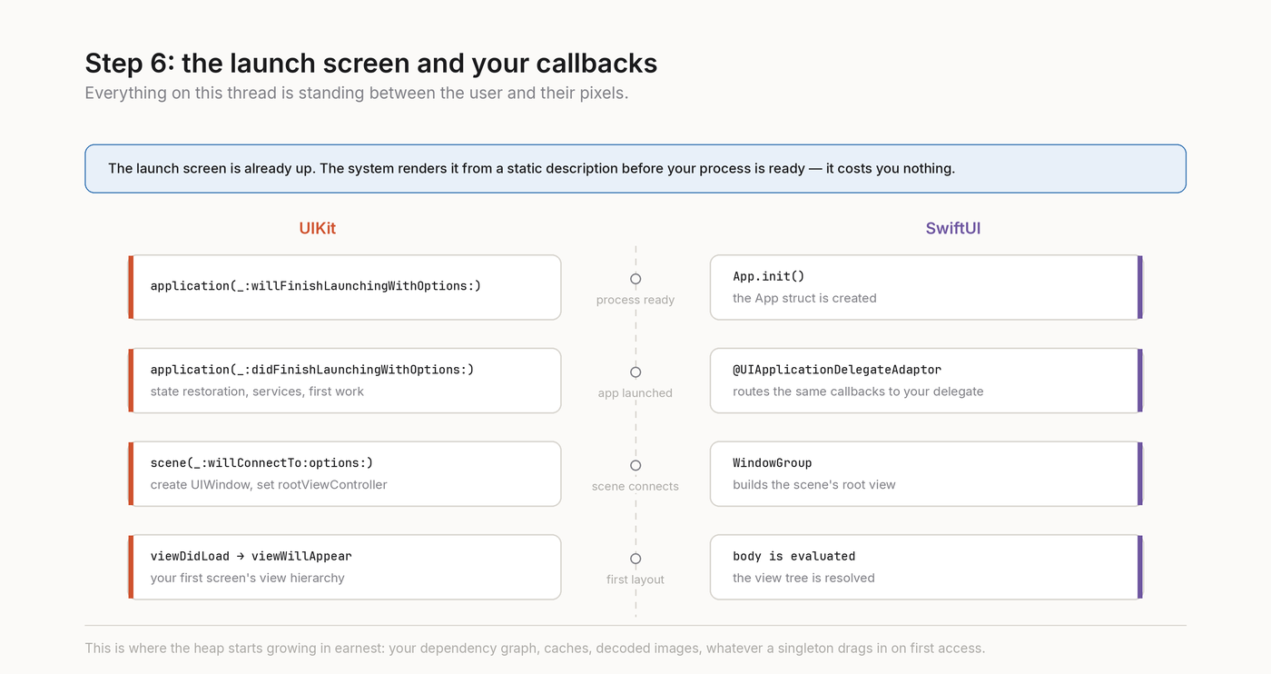Click the 'scene connects' timeline marker circle
Image resolution: width=1271 pixels, height=674 pixels.
point(635,465)
